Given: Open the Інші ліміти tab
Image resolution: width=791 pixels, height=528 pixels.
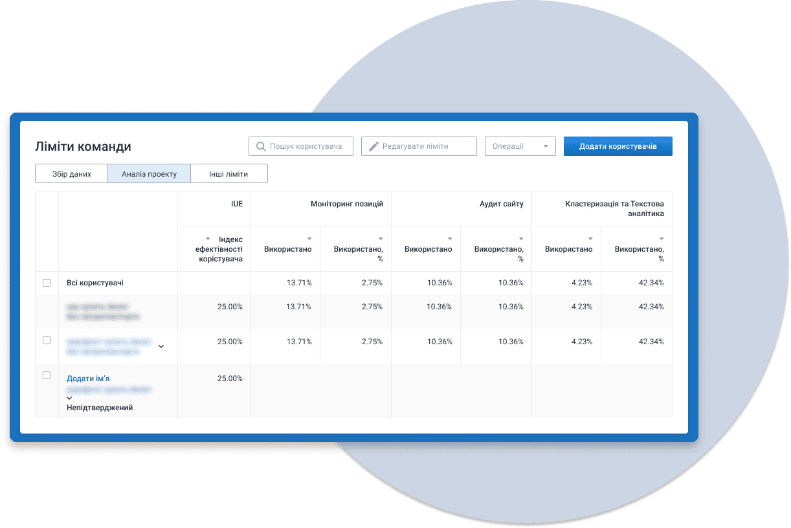Looking at the screenshot, I should pos(228,174).
